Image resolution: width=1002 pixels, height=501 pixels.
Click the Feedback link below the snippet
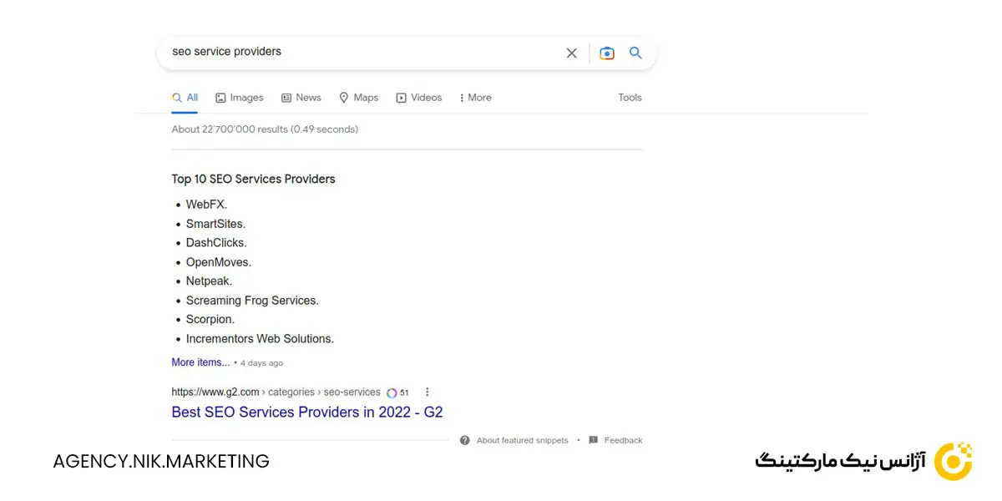623,440
